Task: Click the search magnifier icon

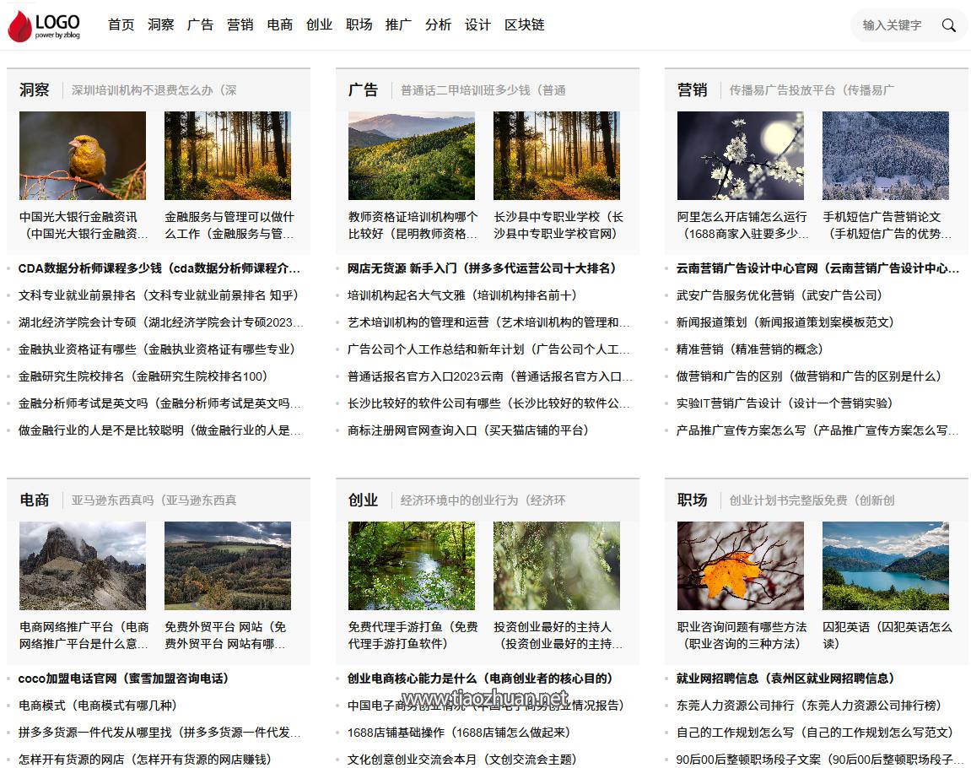Action: 948,25
